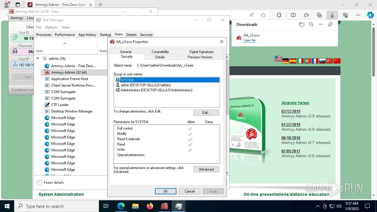Open Task Manager Services tab
The height and width of the screenshot is (212, 377).
146,34
